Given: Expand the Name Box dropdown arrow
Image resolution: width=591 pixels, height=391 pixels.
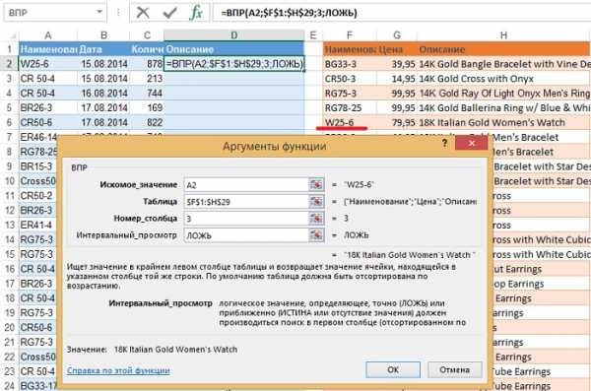Looking at the screenshot, I should (x=99, y=12).
